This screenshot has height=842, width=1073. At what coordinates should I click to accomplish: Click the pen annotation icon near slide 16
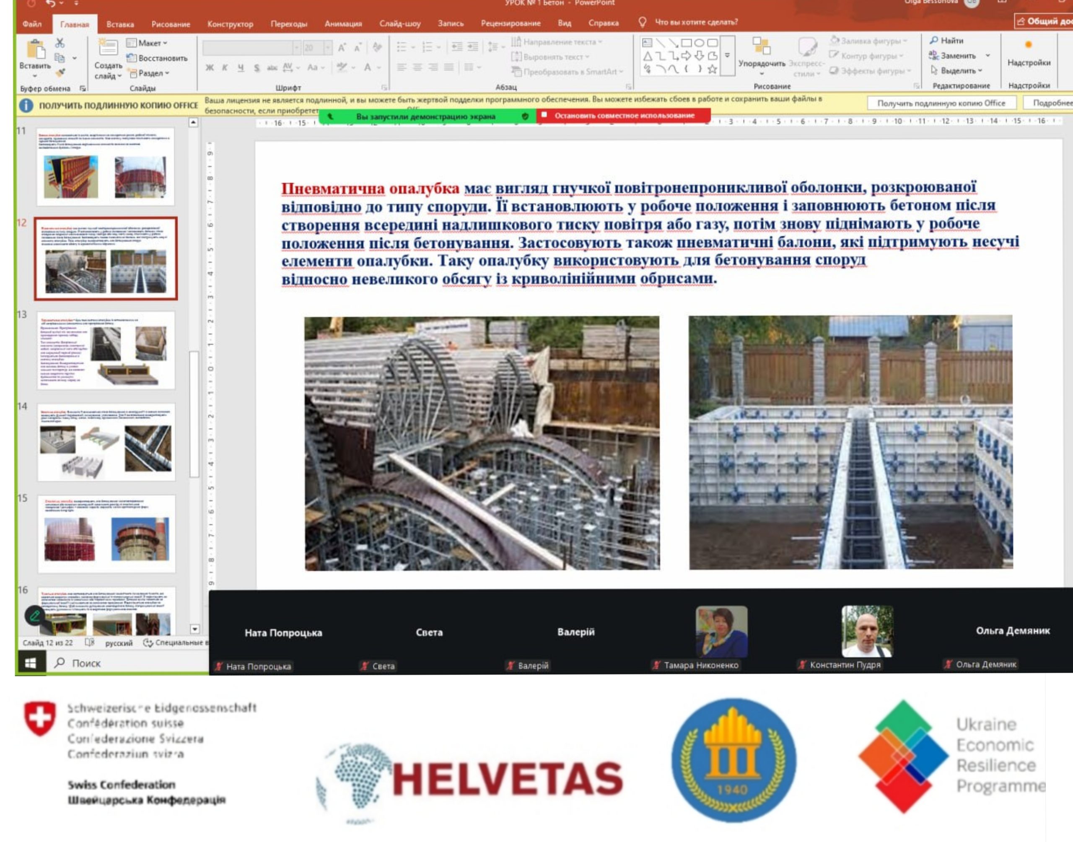pos(35,615)
